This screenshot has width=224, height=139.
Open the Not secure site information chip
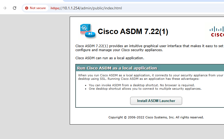click(x=36, y=8)
